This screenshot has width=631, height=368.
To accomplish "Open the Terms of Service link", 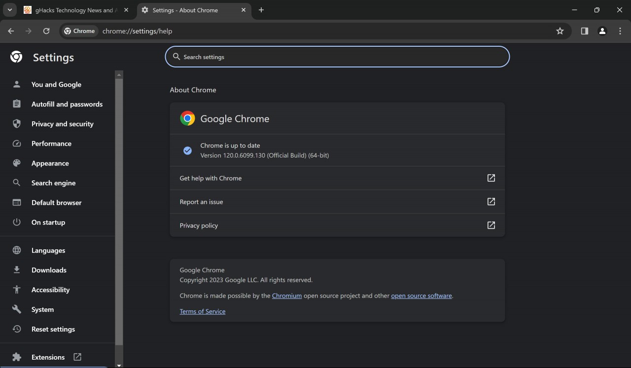I will [x=203, y=311].
